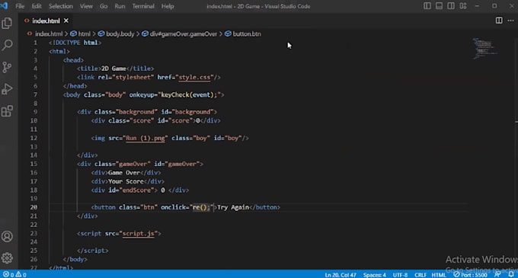Click the div#gameOver.gameOver breadcrumb
This screenshot has height=278, width=518.
point(184,34)
